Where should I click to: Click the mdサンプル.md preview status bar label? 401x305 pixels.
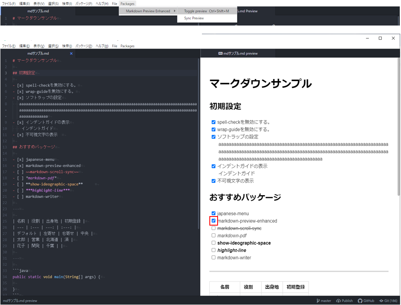[20, 300]
